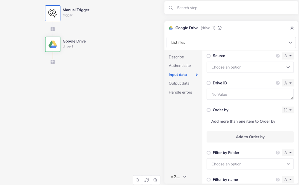Image resolution: width=299 pixels, height=185 pixels.
Task: Add step below Google Drive node
Action: click(53, 62)
